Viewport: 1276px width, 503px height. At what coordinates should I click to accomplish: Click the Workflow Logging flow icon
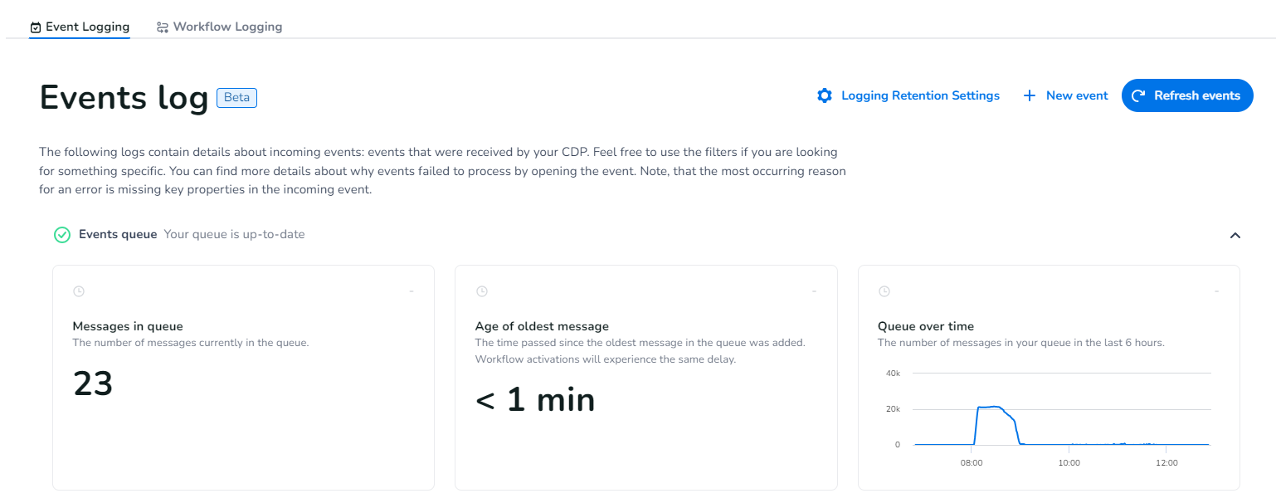[163, 27]
